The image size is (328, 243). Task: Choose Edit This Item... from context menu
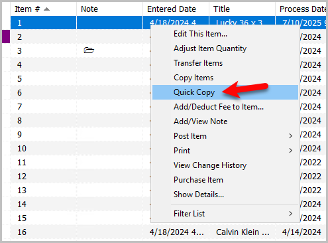point(225,34)
